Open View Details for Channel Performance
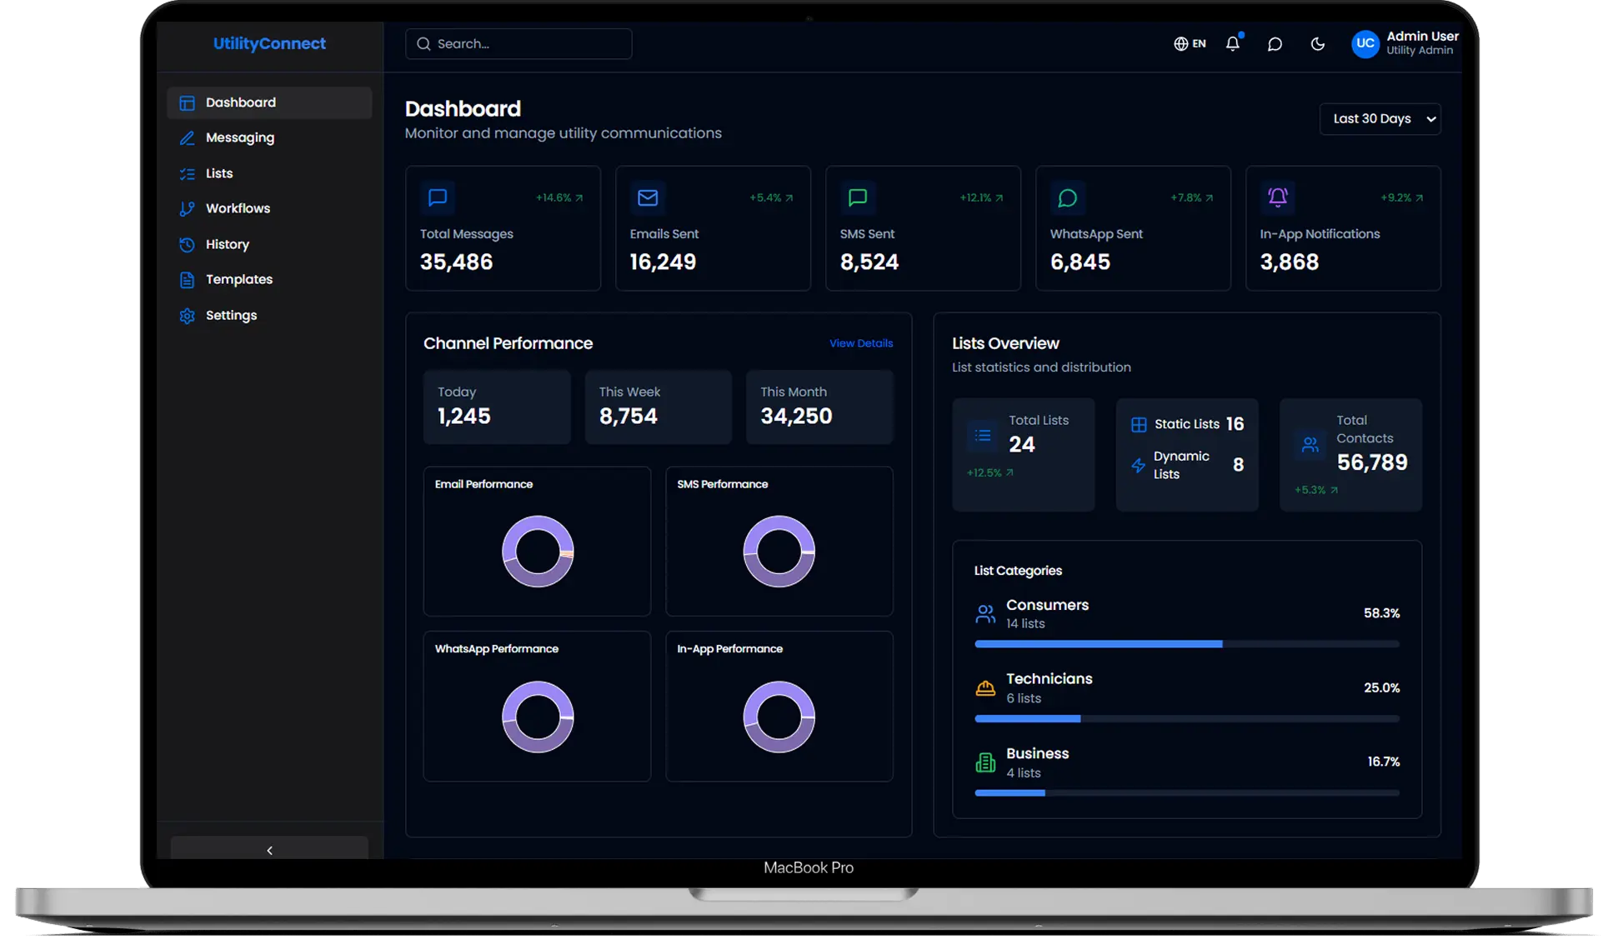 pos(860,342)
